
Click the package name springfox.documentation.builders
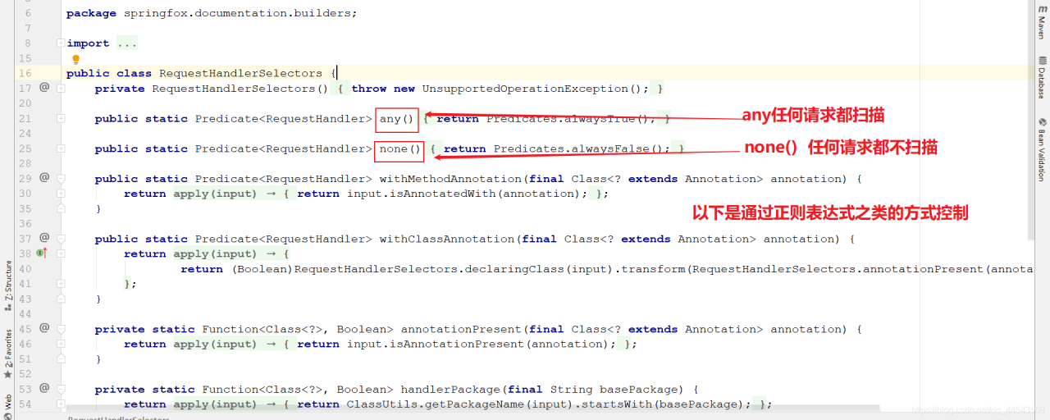[237, 13]
